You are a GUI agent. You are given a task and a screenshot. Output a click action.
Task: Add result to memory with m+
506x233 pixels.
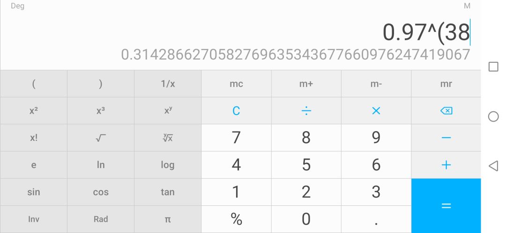tap(306, 84)
